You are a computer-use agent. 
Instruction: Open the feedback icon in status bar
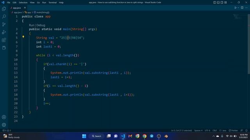click(x=242, y=131)
